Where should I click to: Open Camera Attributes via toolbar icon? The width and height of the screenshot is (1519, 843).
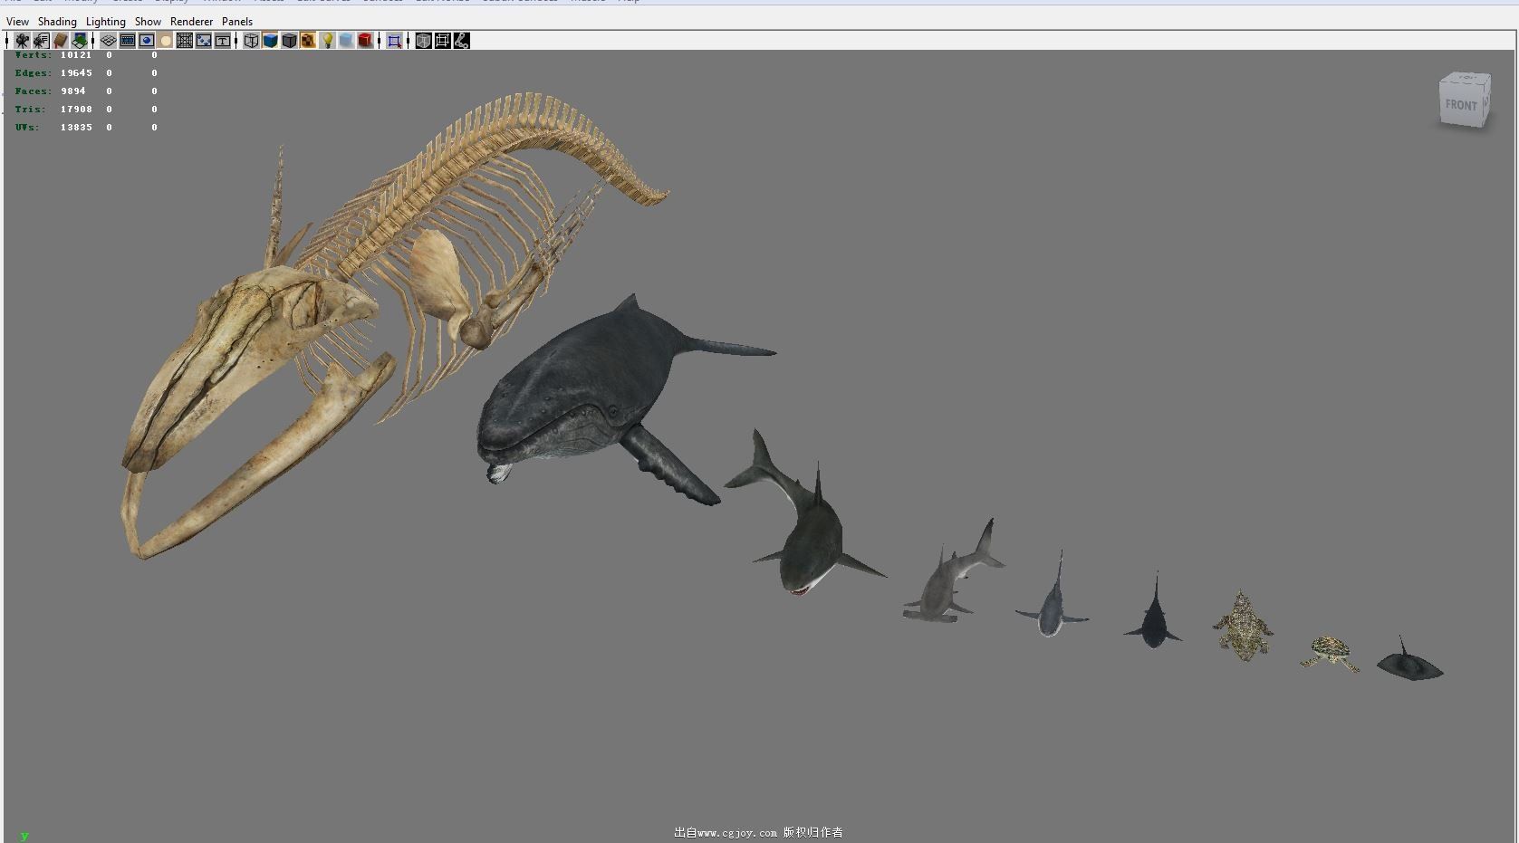41,41
